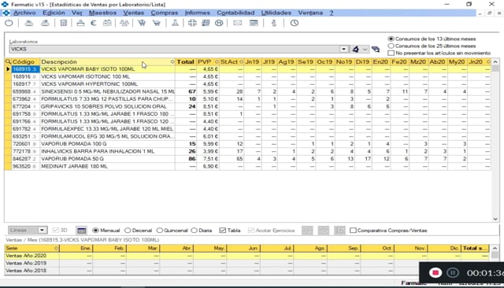Click the PVP column header
Viewport: 504px width, 288px height.
(x=207, y=61)
